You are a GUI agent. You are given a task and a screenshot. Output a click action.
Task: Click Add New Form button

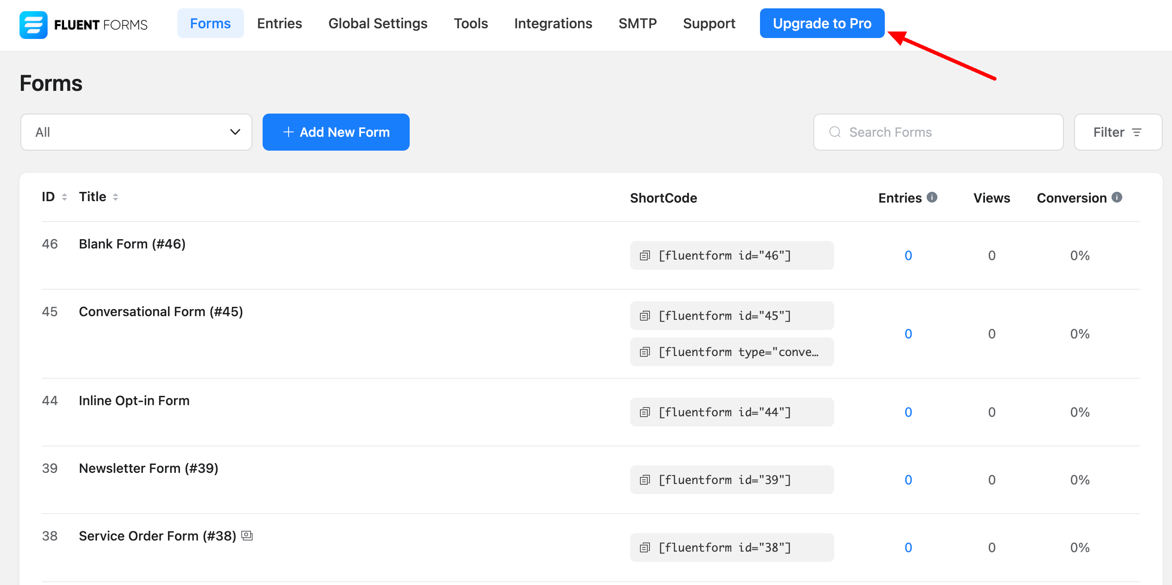(336, 132)
